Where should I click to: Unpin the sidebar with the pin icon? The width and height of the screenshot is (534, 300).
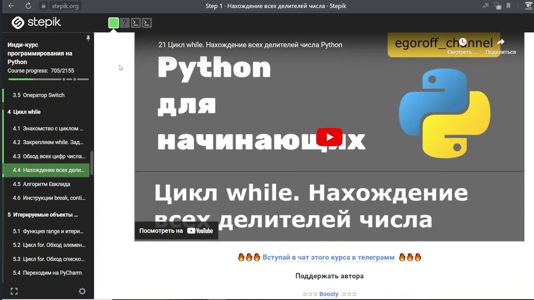88,38
